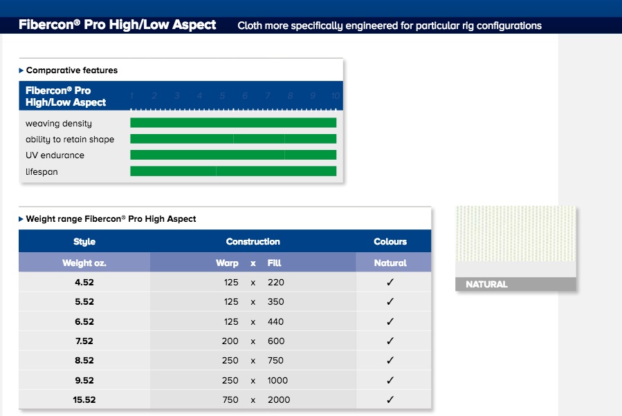
Task: Click the weaving density label
Action: (59, 123)
